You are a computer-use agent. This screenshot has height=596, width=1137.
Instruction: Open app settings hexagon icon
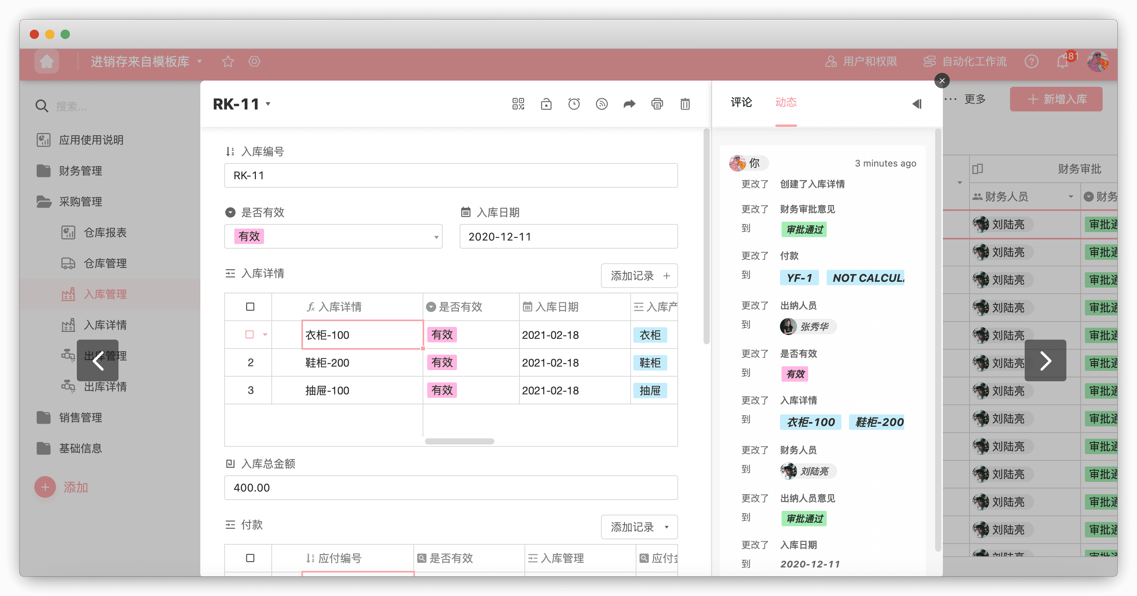254,61
